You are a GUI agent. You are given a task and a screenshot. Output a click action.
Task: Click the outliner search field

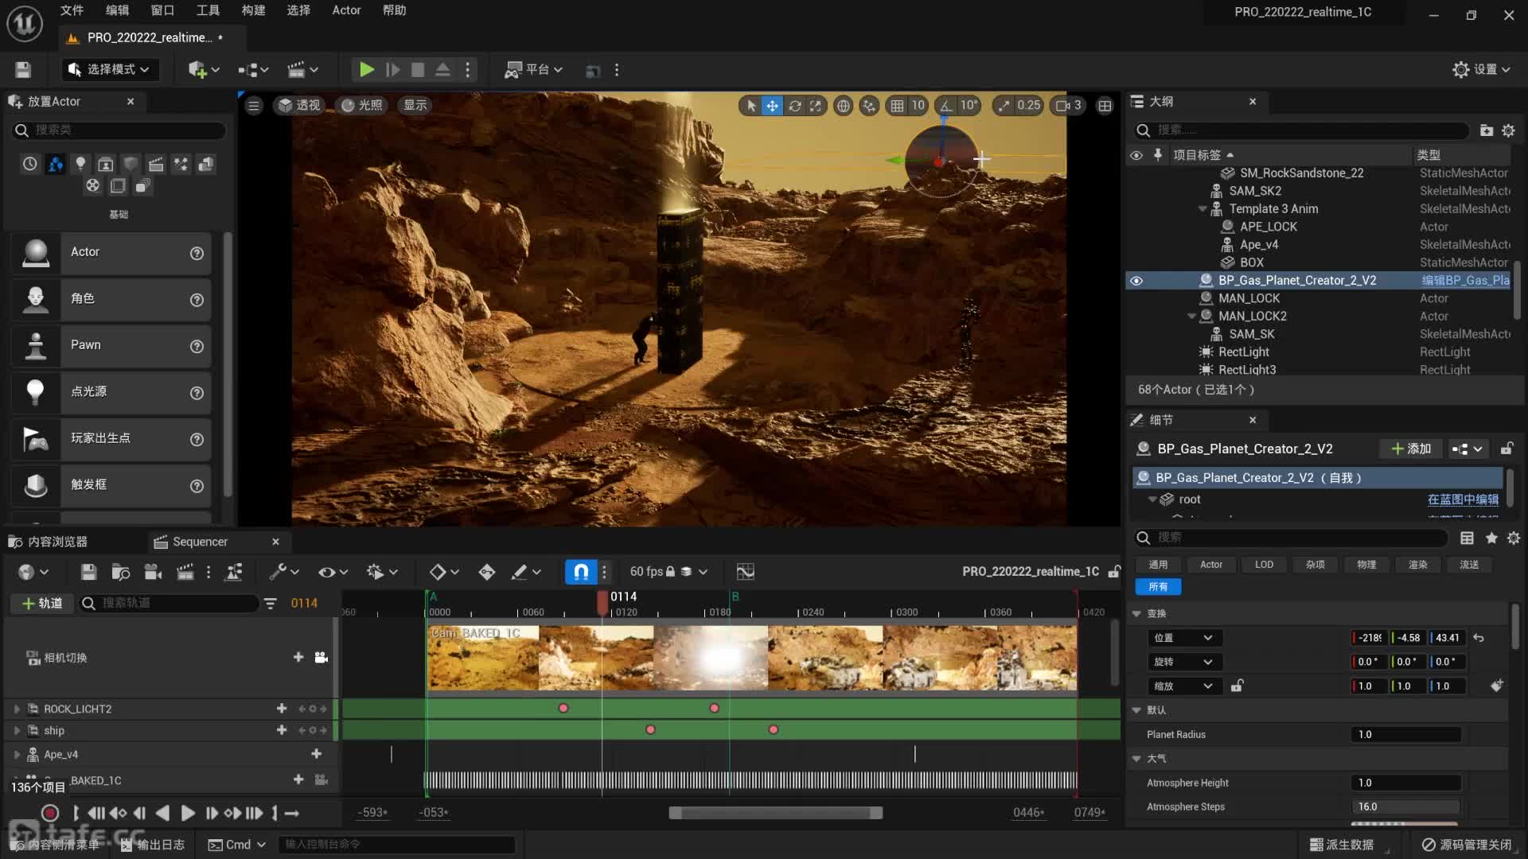[1301, 130]
